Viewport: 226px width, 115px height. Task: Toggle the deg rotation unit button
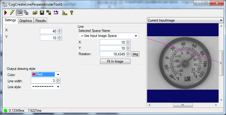point(135,54)
